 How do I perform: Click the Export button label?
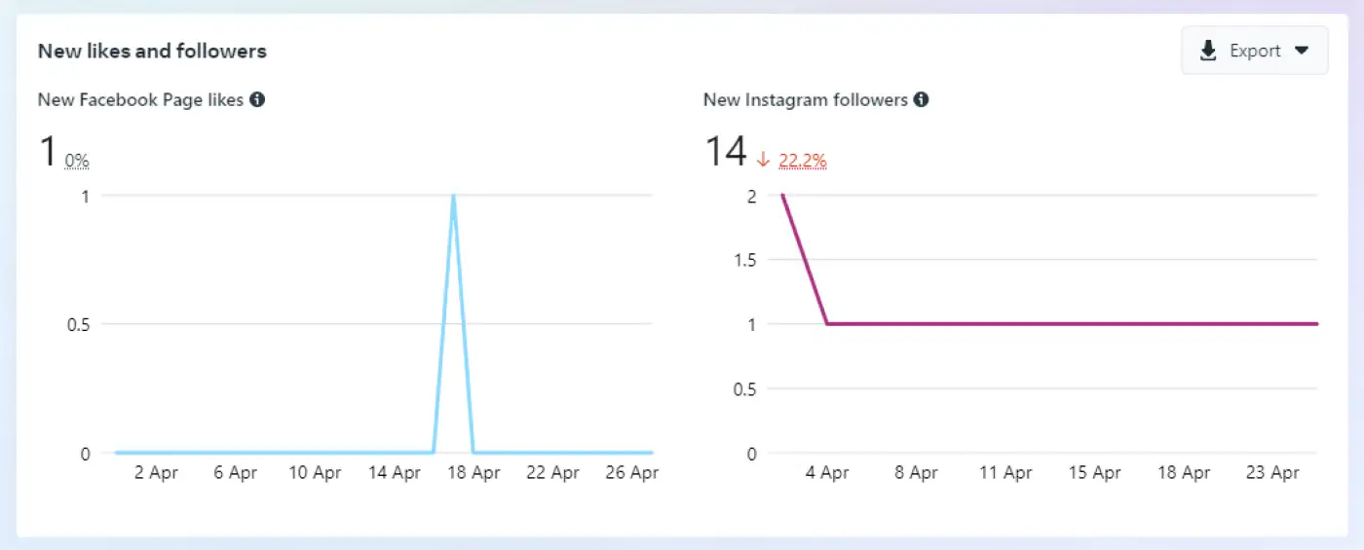click(x=1255, y=51)
